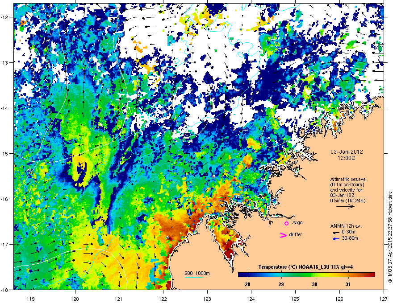Screen dimensions: 393x303
Task: Click the latitude axis label -15
Action: (5, 153)
